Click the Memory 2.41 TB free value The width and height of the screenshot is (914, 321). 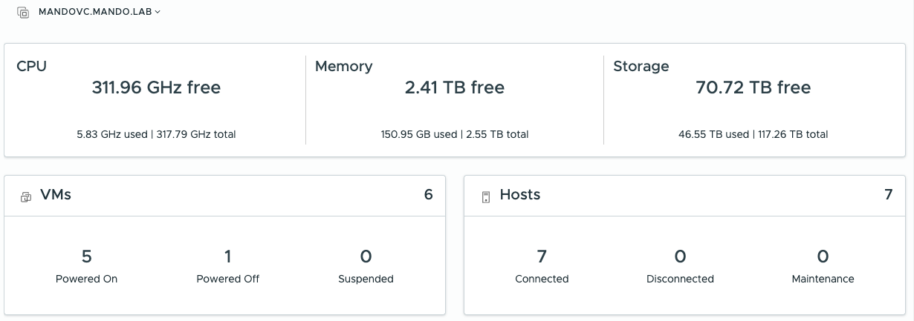[x=455, y=87]
